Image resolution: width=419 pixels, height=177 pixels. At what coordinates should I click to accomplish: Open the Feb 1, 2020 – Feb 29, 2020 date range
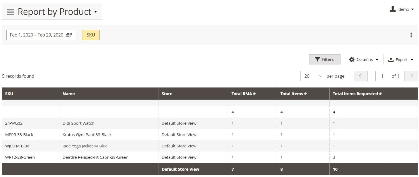[41, 35]
